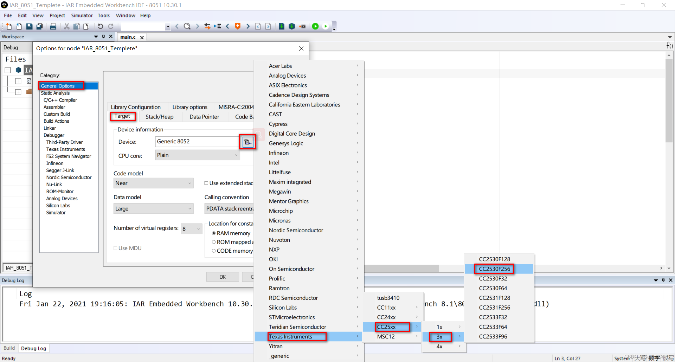Collapse the project root node in Workspace
The image size is (675, 362).
(x=8, y=70)
